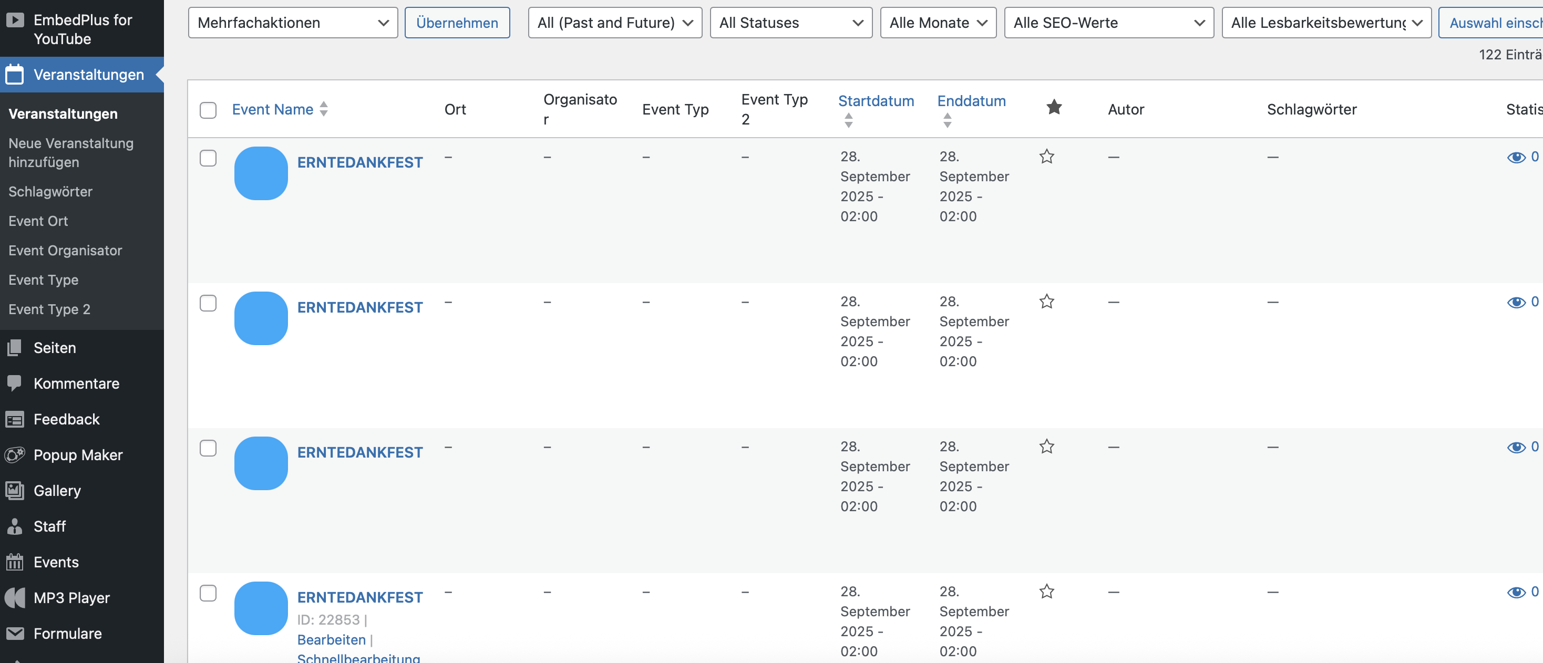Click the Auswahl einschränken button

click(1490, 23)
